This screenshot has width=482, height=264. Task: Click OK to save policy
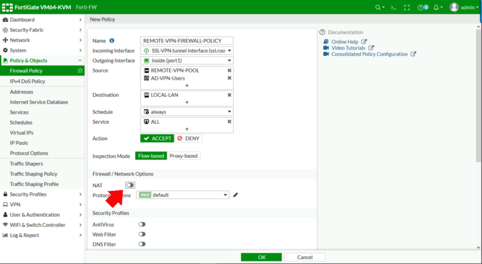261,257
